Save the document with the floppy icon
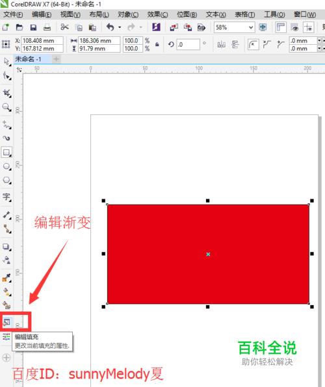Screen dimensions: 325x387 pyautogui.click(x=33, y=27)
